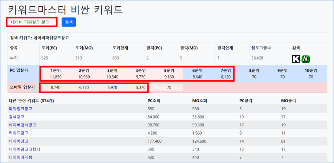Click the 4,280 PC views for 키워드광고
Screen dimensions: 334x163
pyautogui.click(x=152, y=133)
